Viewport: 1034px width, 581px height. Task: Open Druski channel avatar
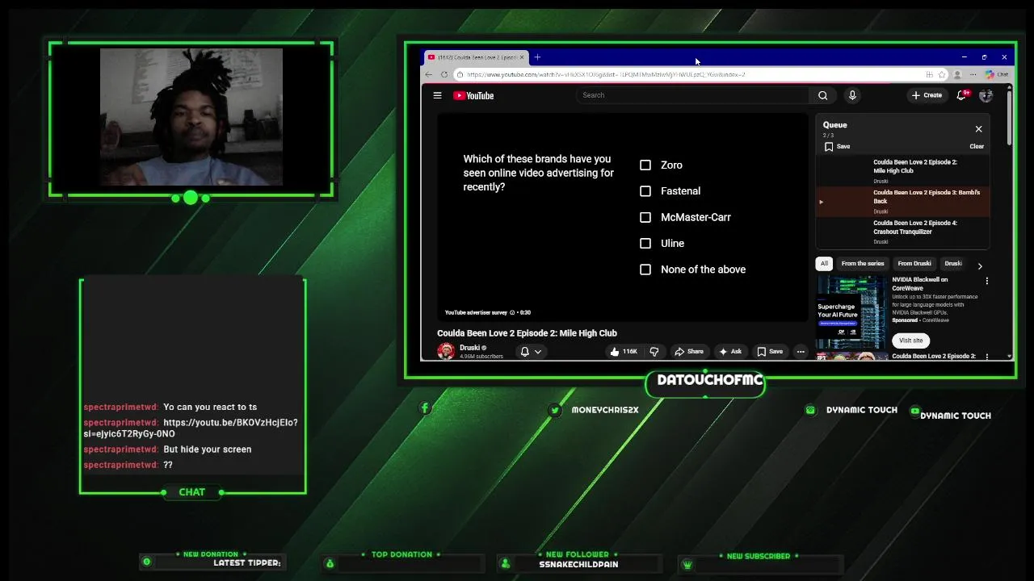coord(445,351)
